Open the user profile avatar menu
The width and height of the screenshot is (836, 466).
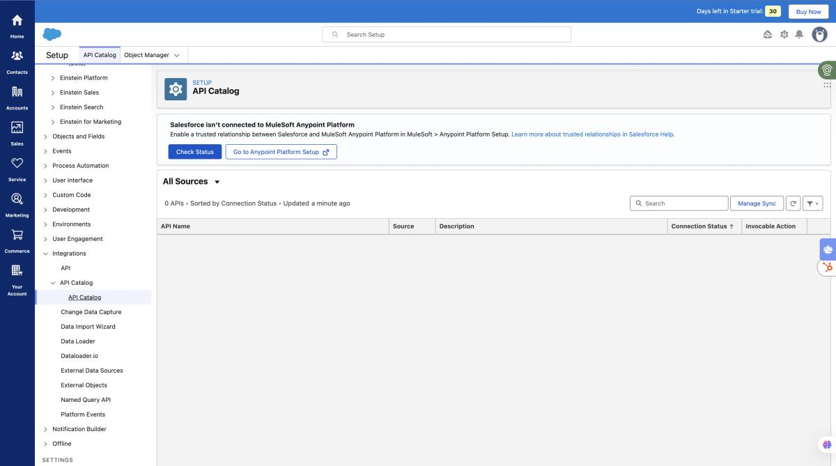pos(820,34)
